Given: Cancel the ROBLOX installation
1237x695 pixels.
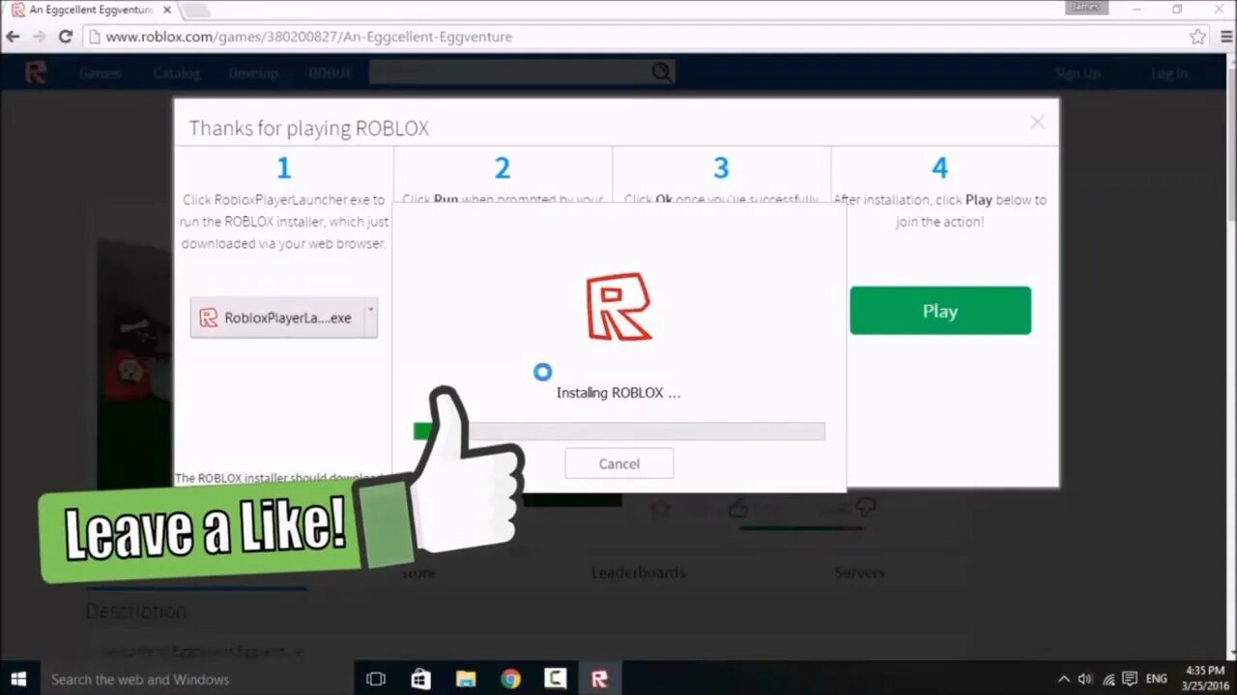Looking at the screenshot, I should 619,463.
